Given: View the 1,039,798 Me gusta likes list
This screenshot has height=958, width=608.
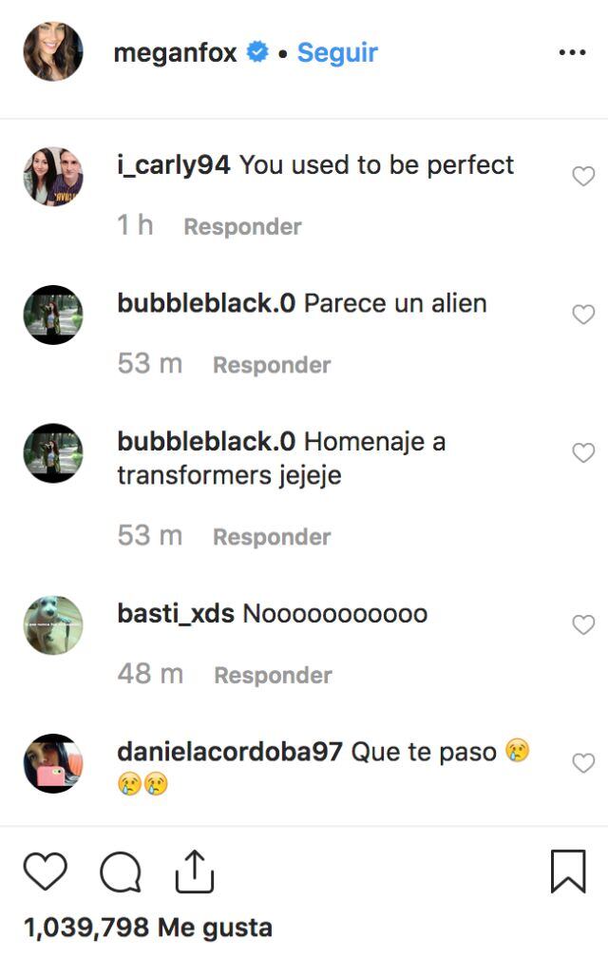Looking at the screenshot, I should pyautogui.click(x=148, y=928).
